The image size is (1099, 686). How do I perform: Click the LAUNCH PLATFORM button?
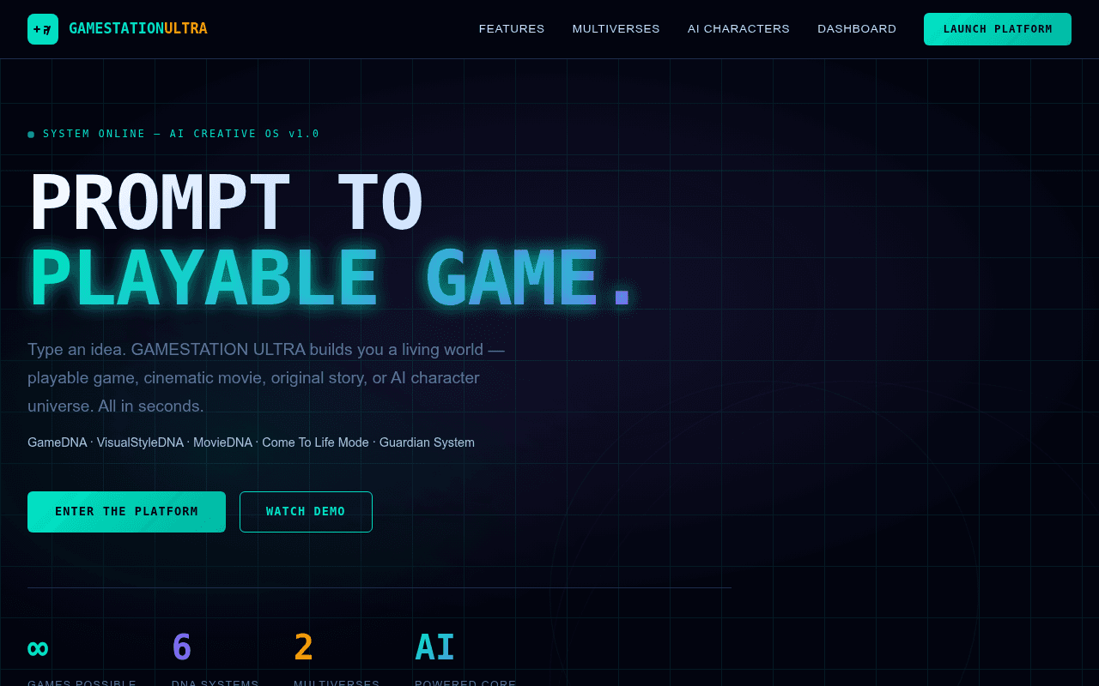(x=998, y=29)
